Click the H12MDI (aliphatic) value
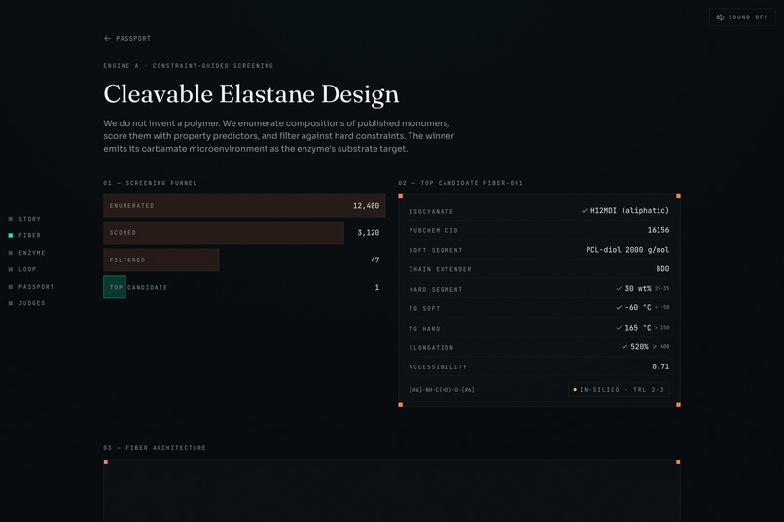784x522 pixels. coord(629,211)
